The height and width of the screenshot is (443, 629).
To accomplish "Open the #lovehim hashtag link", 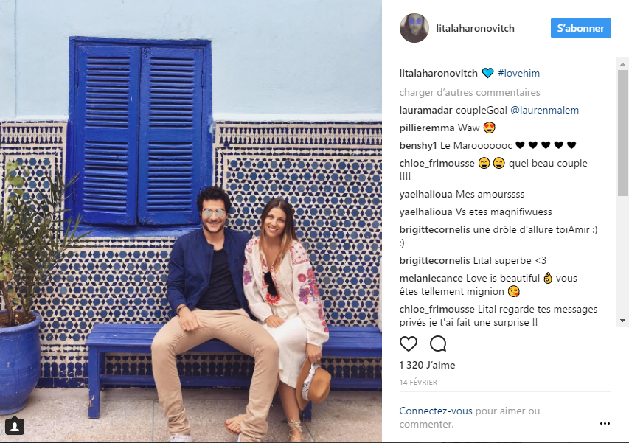I will [x=518, y=74].
